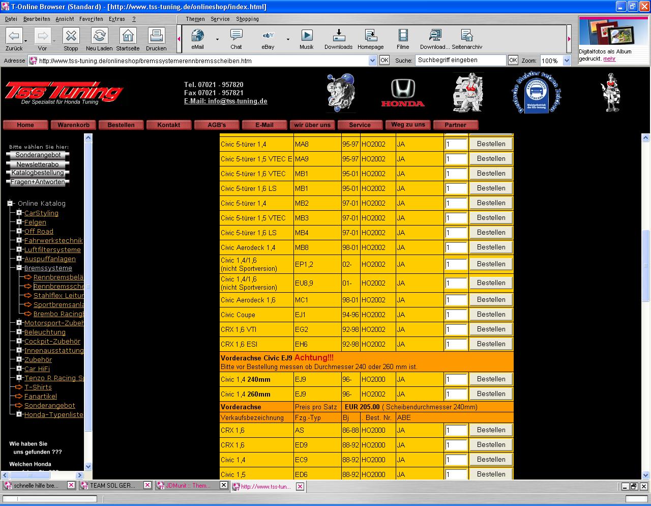Image resolution: width=651 pixels, height=506 pixels.
Task: Click the Drucken printer icon
Action: coord(156,36)
